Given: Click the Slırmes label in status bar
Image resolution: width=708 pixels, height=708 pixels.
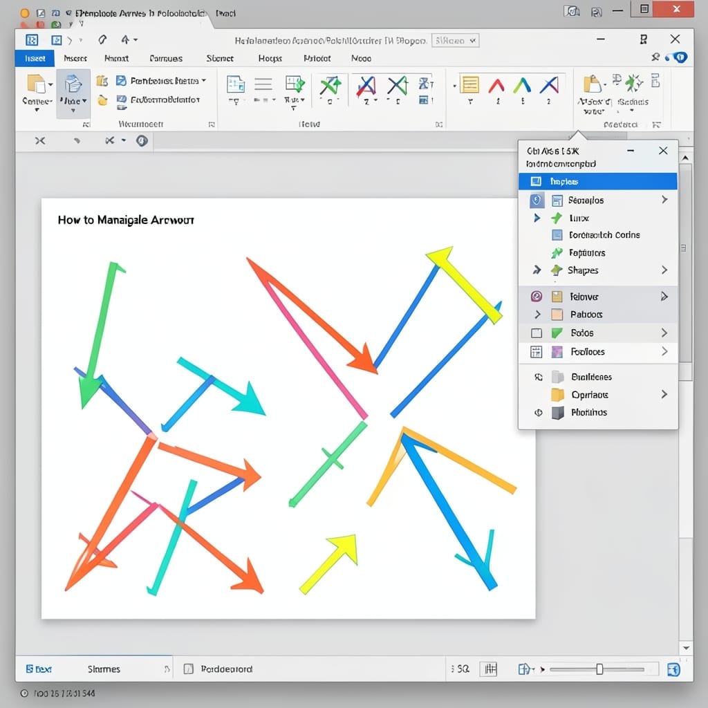Looking at the screenshot, I should coord(104,669).
